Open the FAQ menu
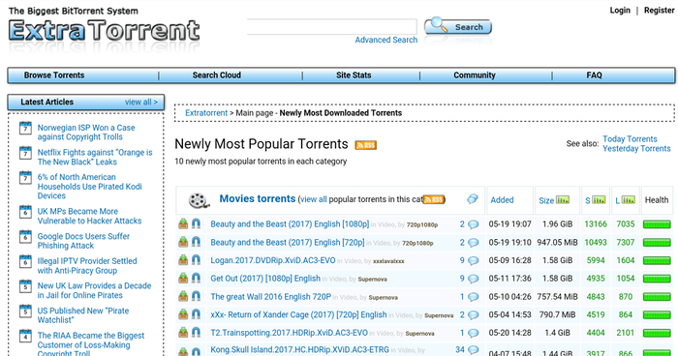 [x=594, y=75]
